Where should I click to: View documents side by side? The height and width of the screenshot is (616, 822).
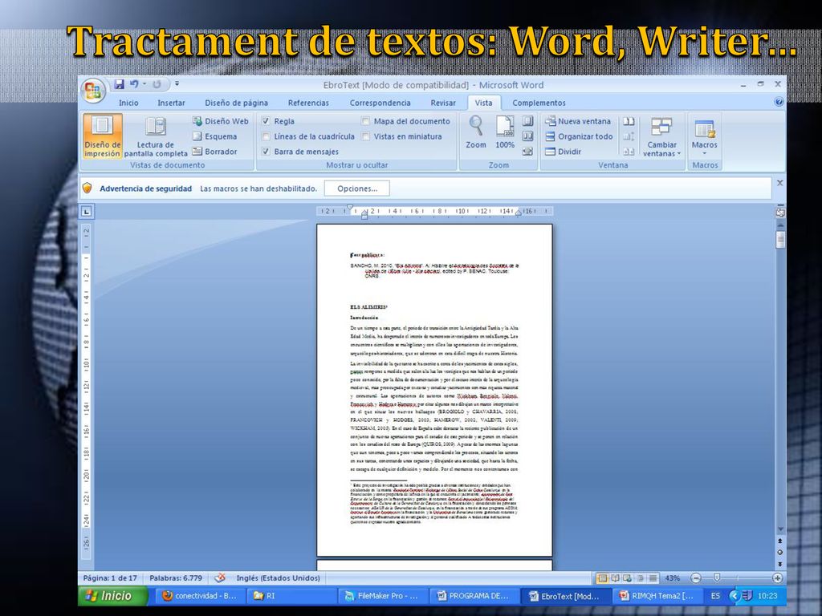(629, 121)
